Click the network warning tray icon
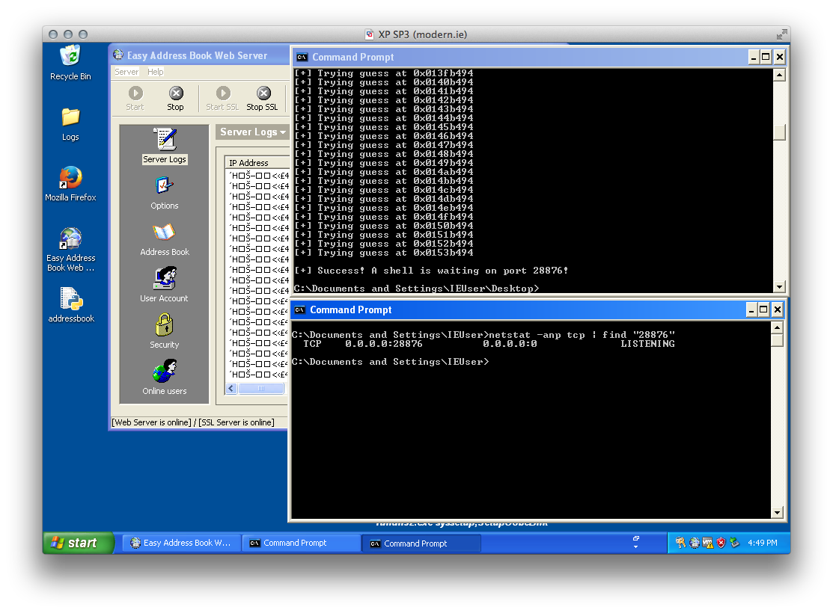 (x=707, y=543)
